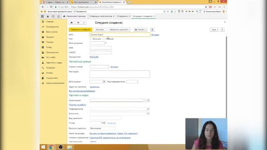Viewport: 267px width, 150px height.
Task: Click the form Home icon button
Action: click(x=71, y=22)
